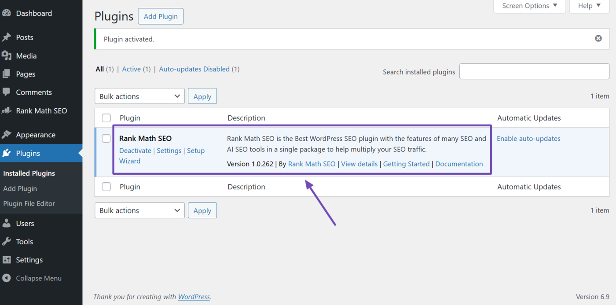Click the bottom Apply button
The width and height of the screenshot is (616, 305).
pyautogui.click(x=202, y=210)
